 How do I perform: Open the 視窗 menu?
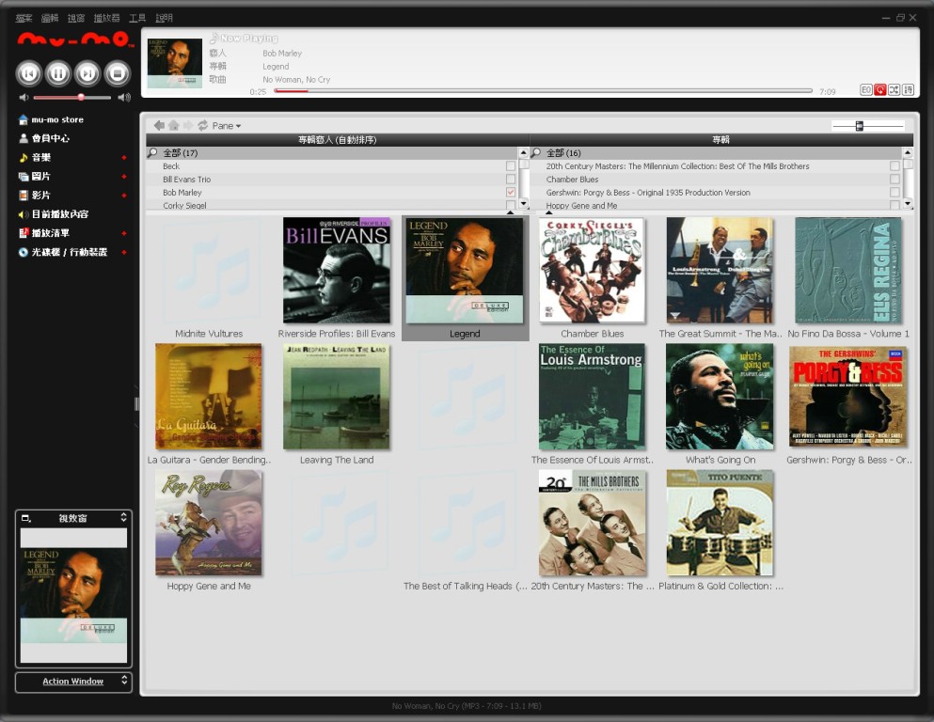(x=76, y=18)
